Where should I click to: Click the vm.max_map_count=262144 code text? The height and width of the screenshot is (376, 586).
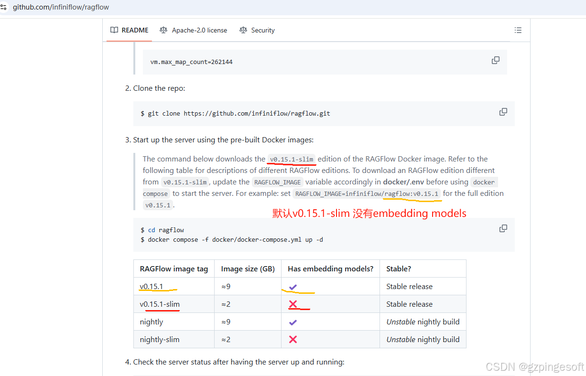click(192, 62)
